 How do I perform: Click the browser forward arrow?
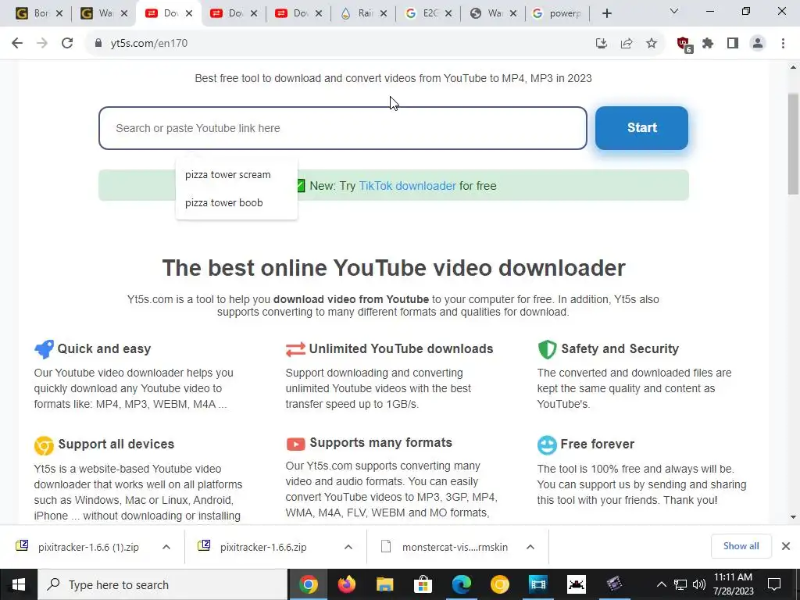pyautogui.click(x=42, y=44)
